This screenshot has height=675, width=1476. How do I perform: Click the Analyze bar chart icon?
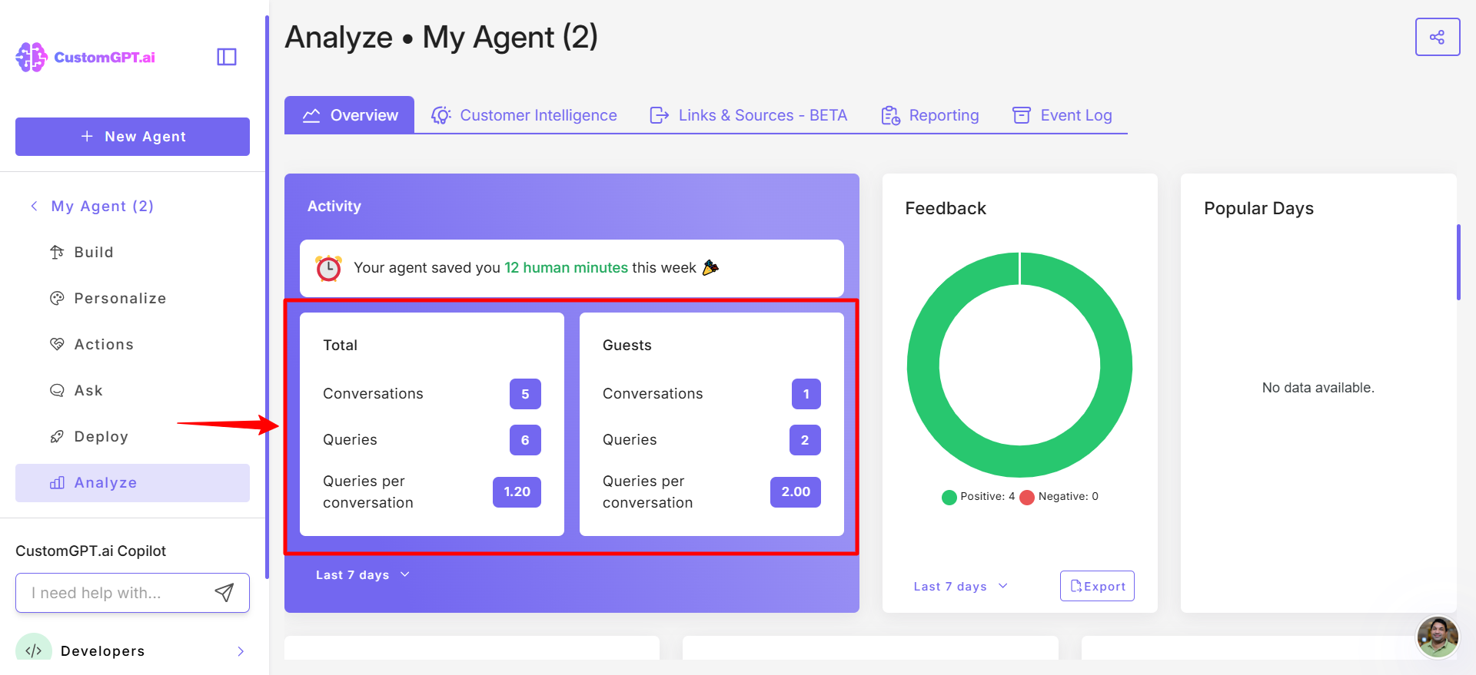point(57,482)
